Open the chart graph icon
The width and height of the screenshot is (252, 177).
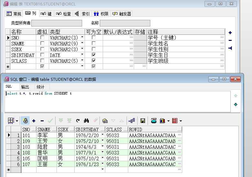(163, 120)
